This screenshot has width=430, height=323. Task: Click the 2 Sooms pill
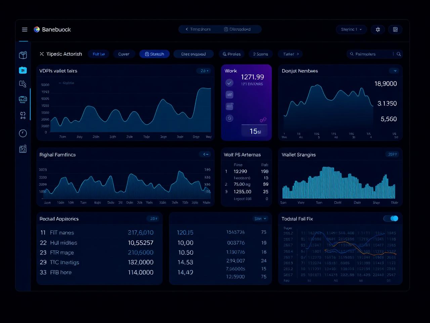coord(261,54)
